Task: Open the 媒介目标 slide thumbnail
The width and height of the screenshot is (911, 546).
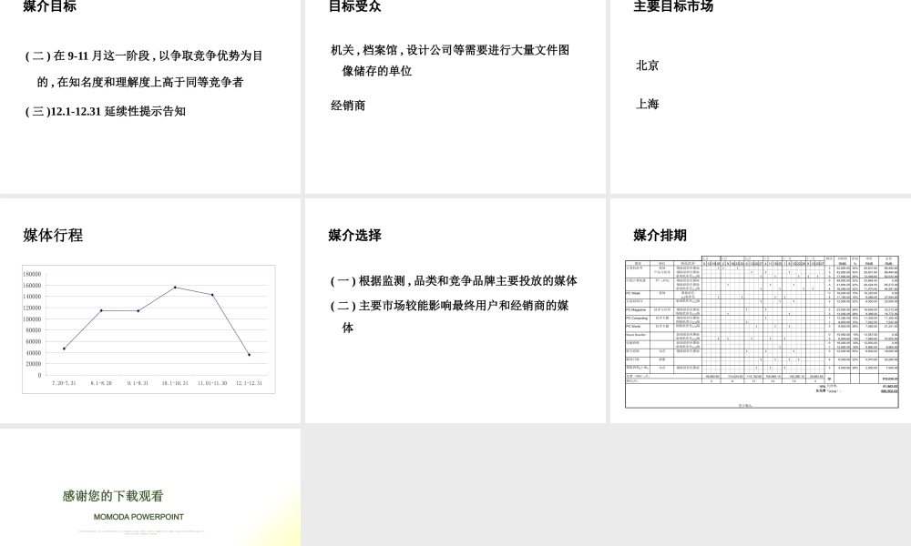Action: click(x=150, y=96)
